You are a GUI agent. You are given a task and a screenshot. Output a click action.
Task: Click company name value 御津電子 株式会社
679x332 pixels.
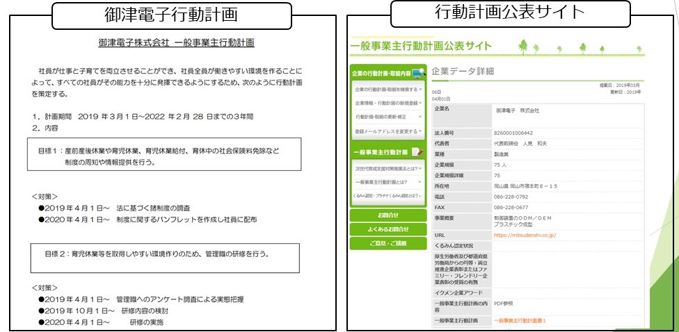point(518,110)
